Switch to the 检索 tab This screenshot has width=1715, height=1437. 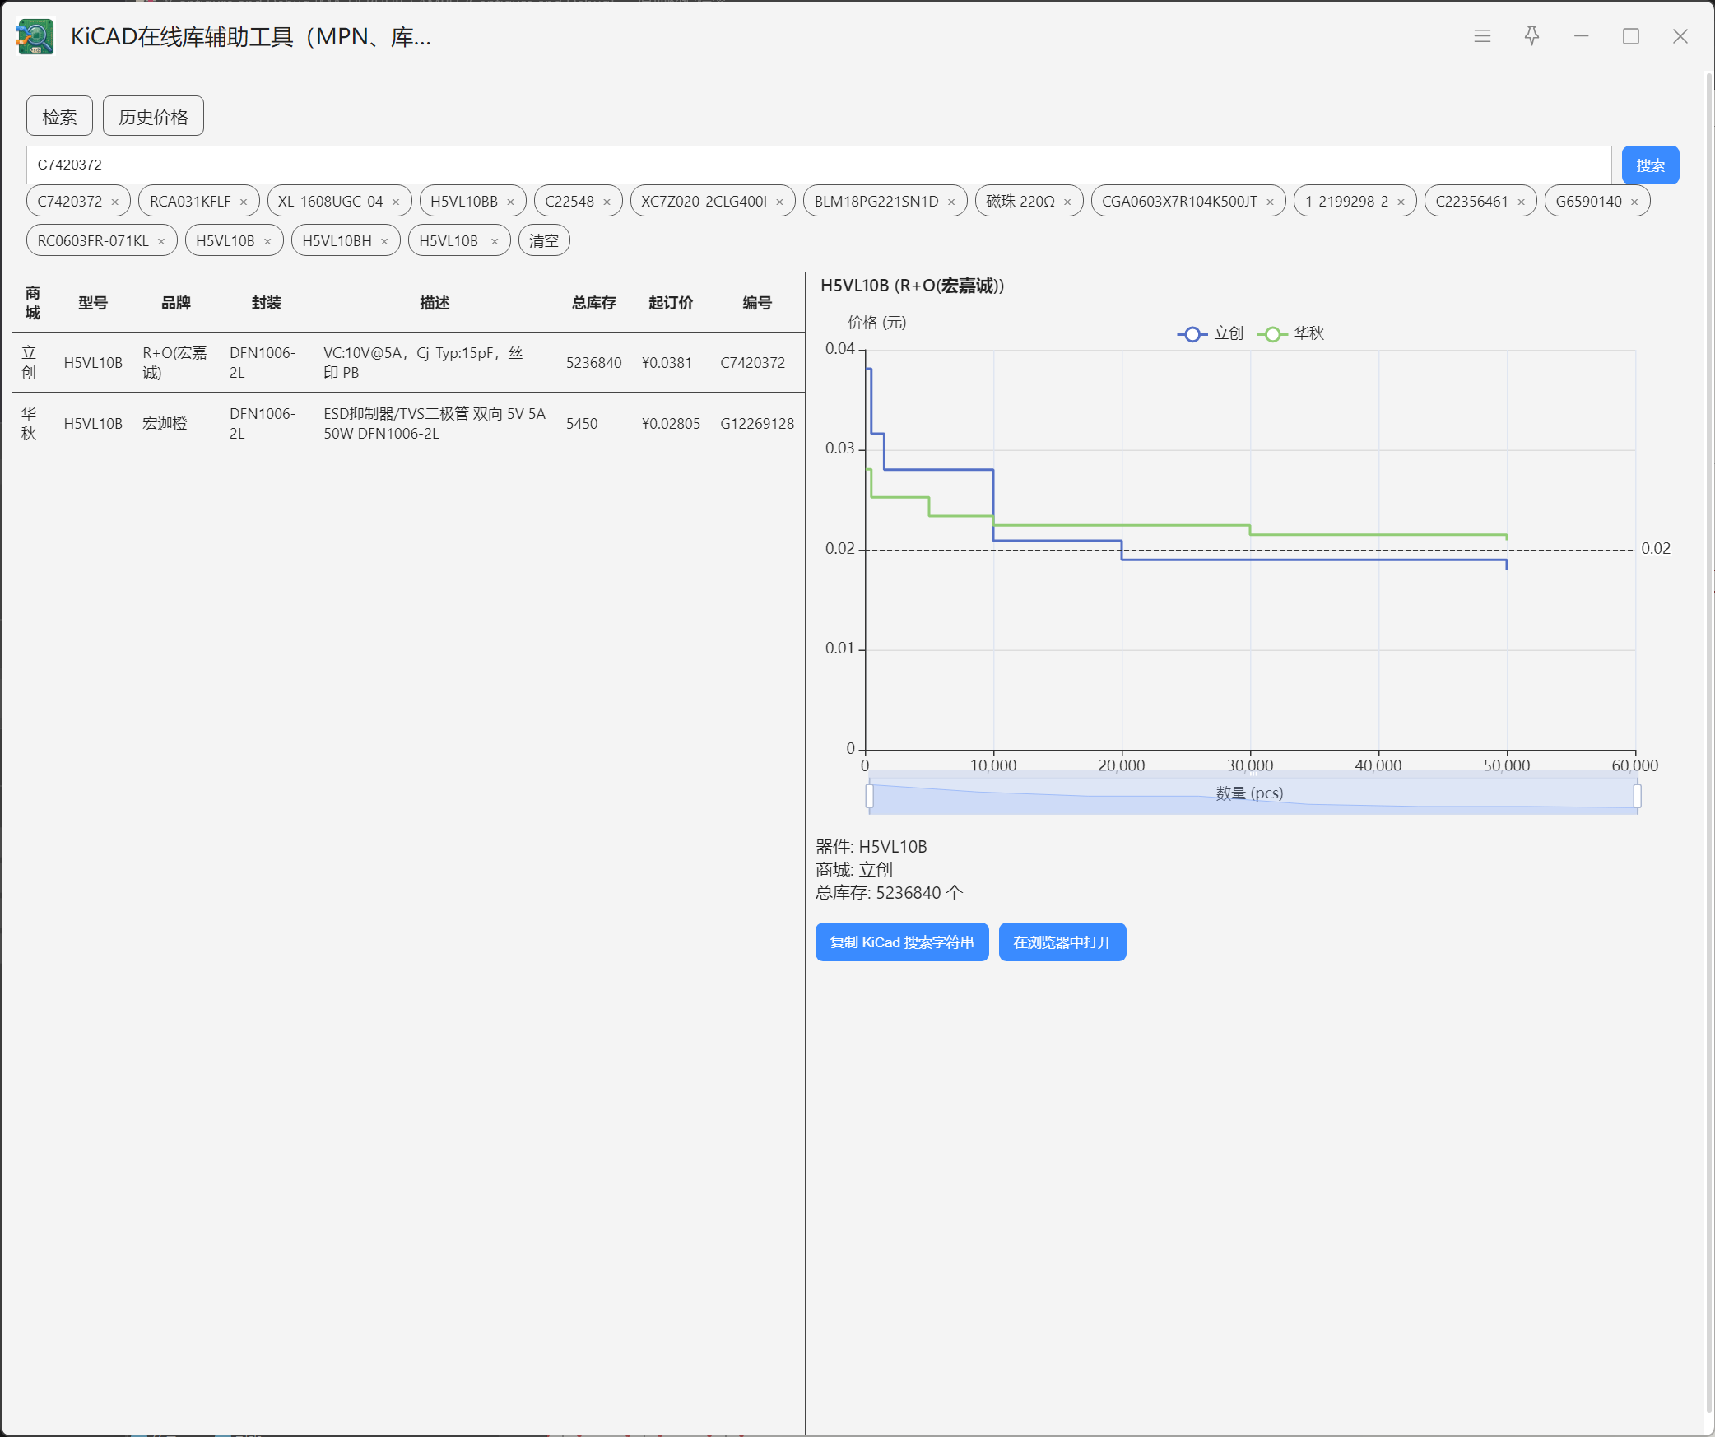coord(59,116)
